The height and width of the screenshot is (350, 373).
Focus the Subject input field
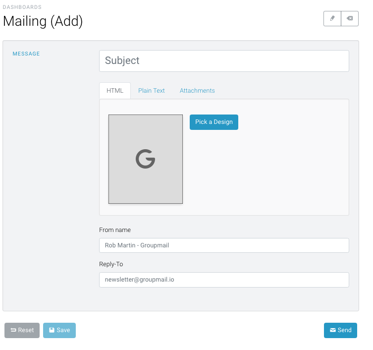click(x=224, y=60)
